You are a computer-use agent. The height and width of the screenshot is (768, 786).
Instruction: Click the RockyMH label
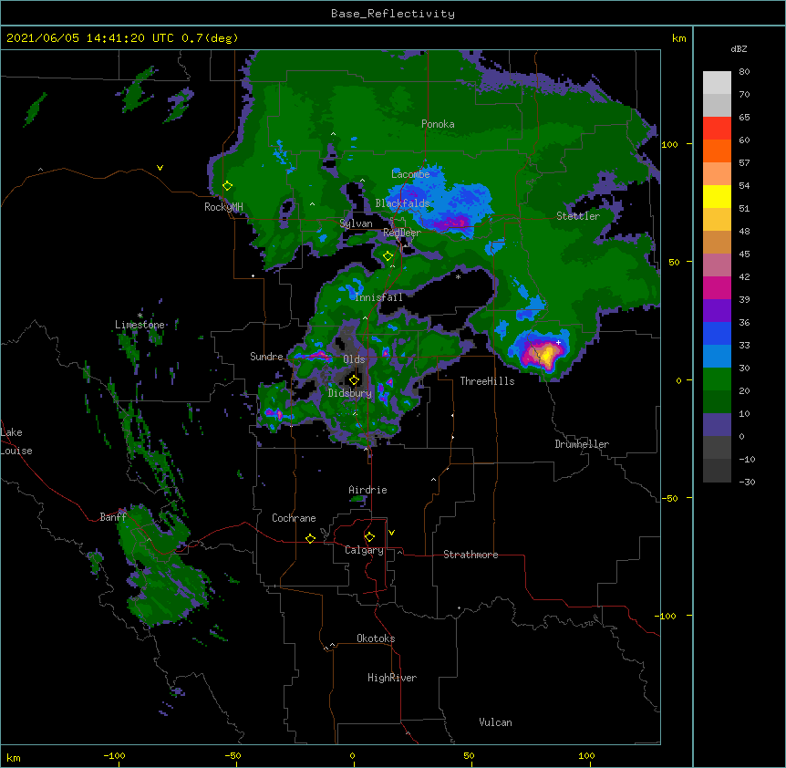(223, 207)
